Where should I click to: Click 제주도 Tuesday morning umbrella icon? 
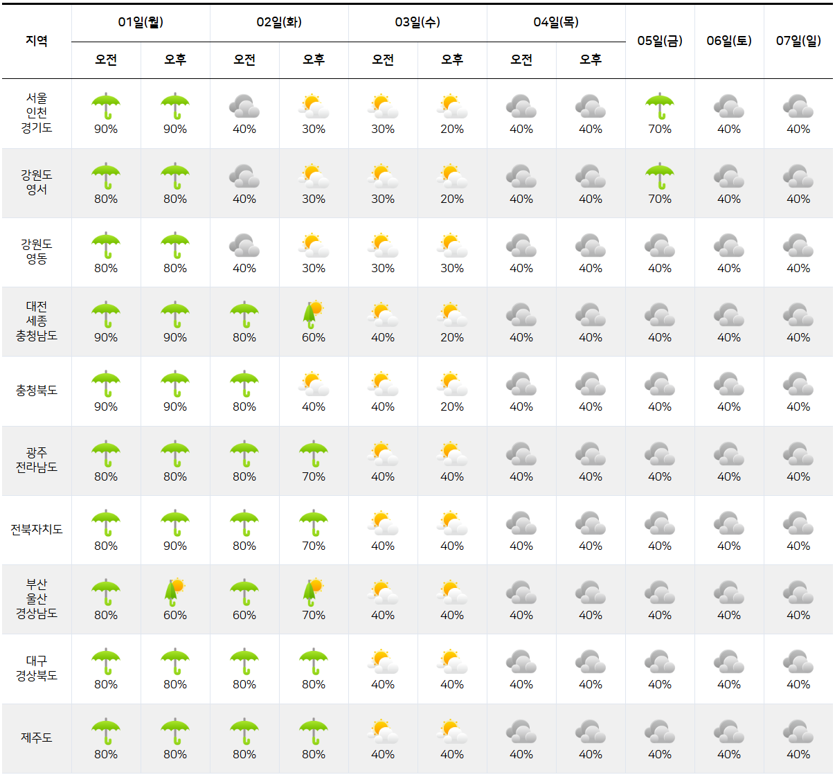[x=244, y=732]
